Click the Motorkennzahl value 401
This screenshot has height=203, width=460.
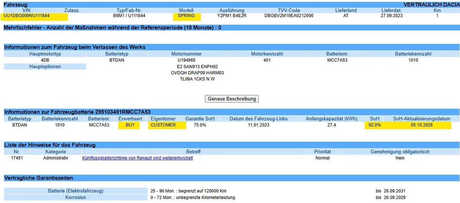tap(267, 60)
